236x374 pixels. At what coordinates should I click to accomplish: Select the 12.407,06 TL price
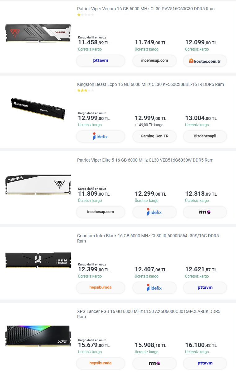click(x=150, y=269)
